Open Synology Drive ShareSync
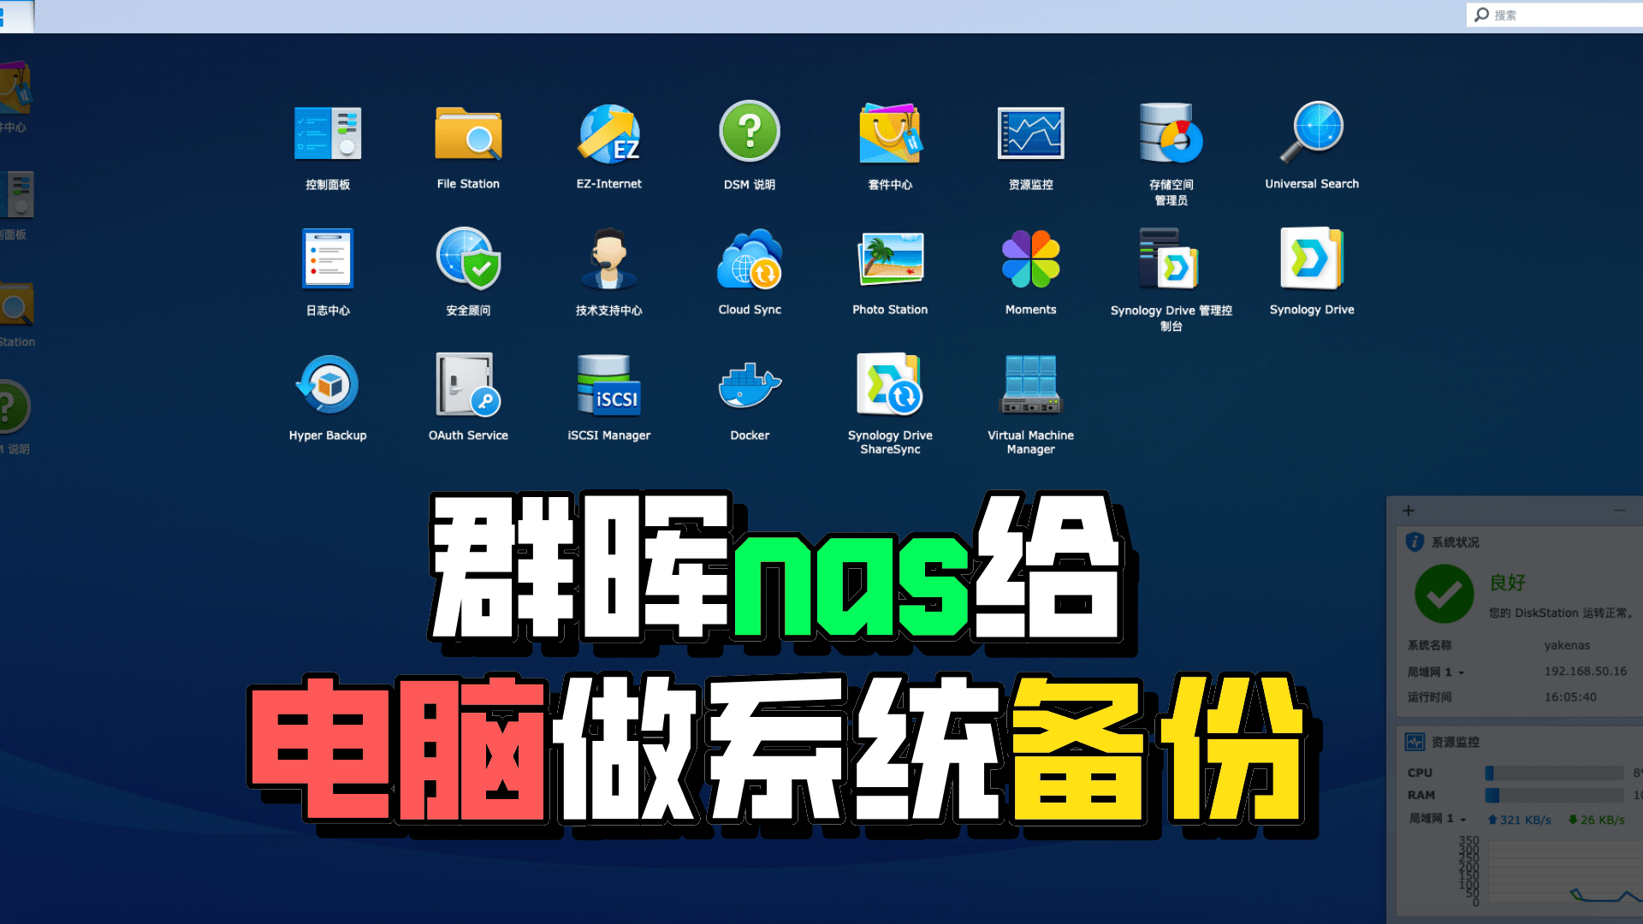Screen dimensions: 1643x924 pyautogui.click(x=889, y=385)
